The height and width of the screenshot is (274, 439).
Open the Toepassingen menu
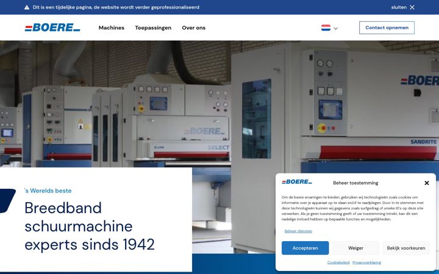[153, 27]
